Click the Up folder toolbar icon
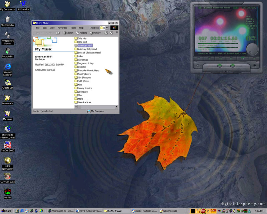 click(58, 33)
